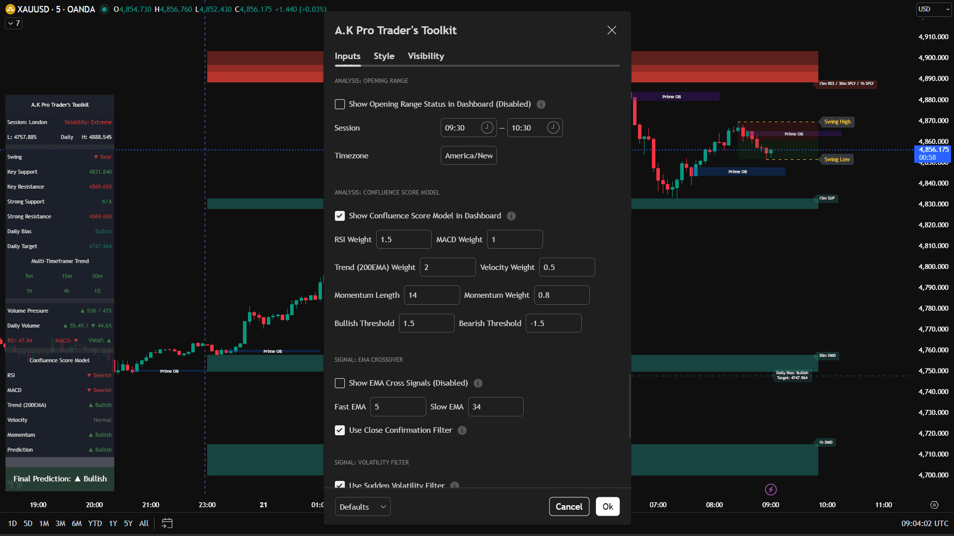Switch to the Style tab
Image resolution: width=954 pixels, height=536 pixels.
click(x=384, y=56)
